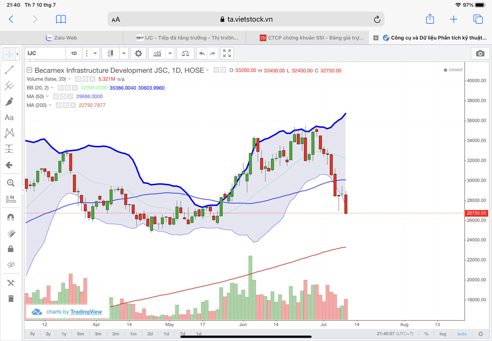Expand the MA (200) dropdown
This screenshot has width=492, height=341.
[50, 106]
